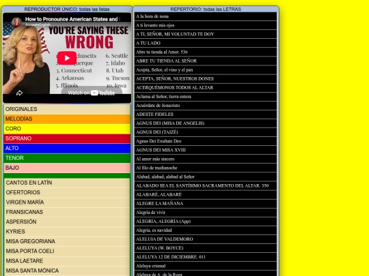The width and height of the screenshot is (369, 276).
Task: Open CANTOS EN LATÍN list
Action: pyautogui.click(x=67, y=183)
